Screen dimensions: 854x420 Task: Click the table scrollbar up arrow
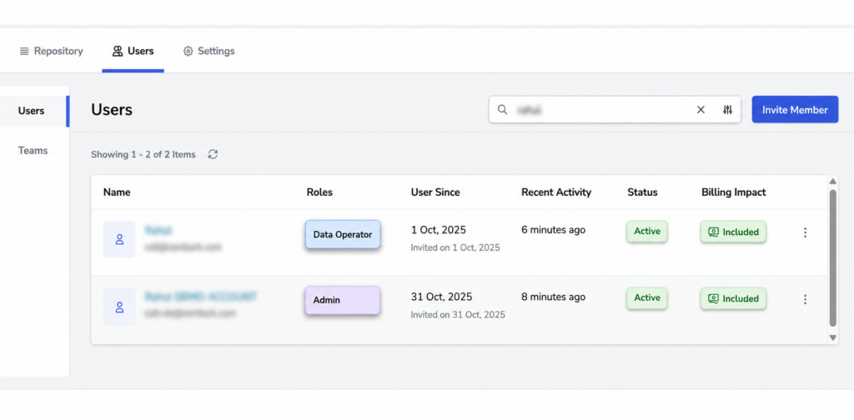pyautogui.click(x=832, y=181)
